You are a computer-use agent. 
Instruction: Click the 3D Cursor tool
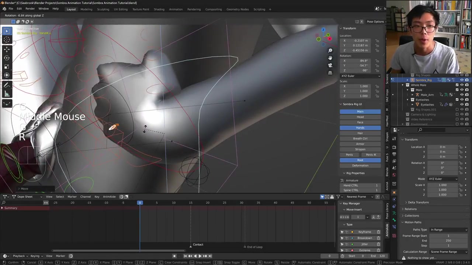click(x=7, y=40)
